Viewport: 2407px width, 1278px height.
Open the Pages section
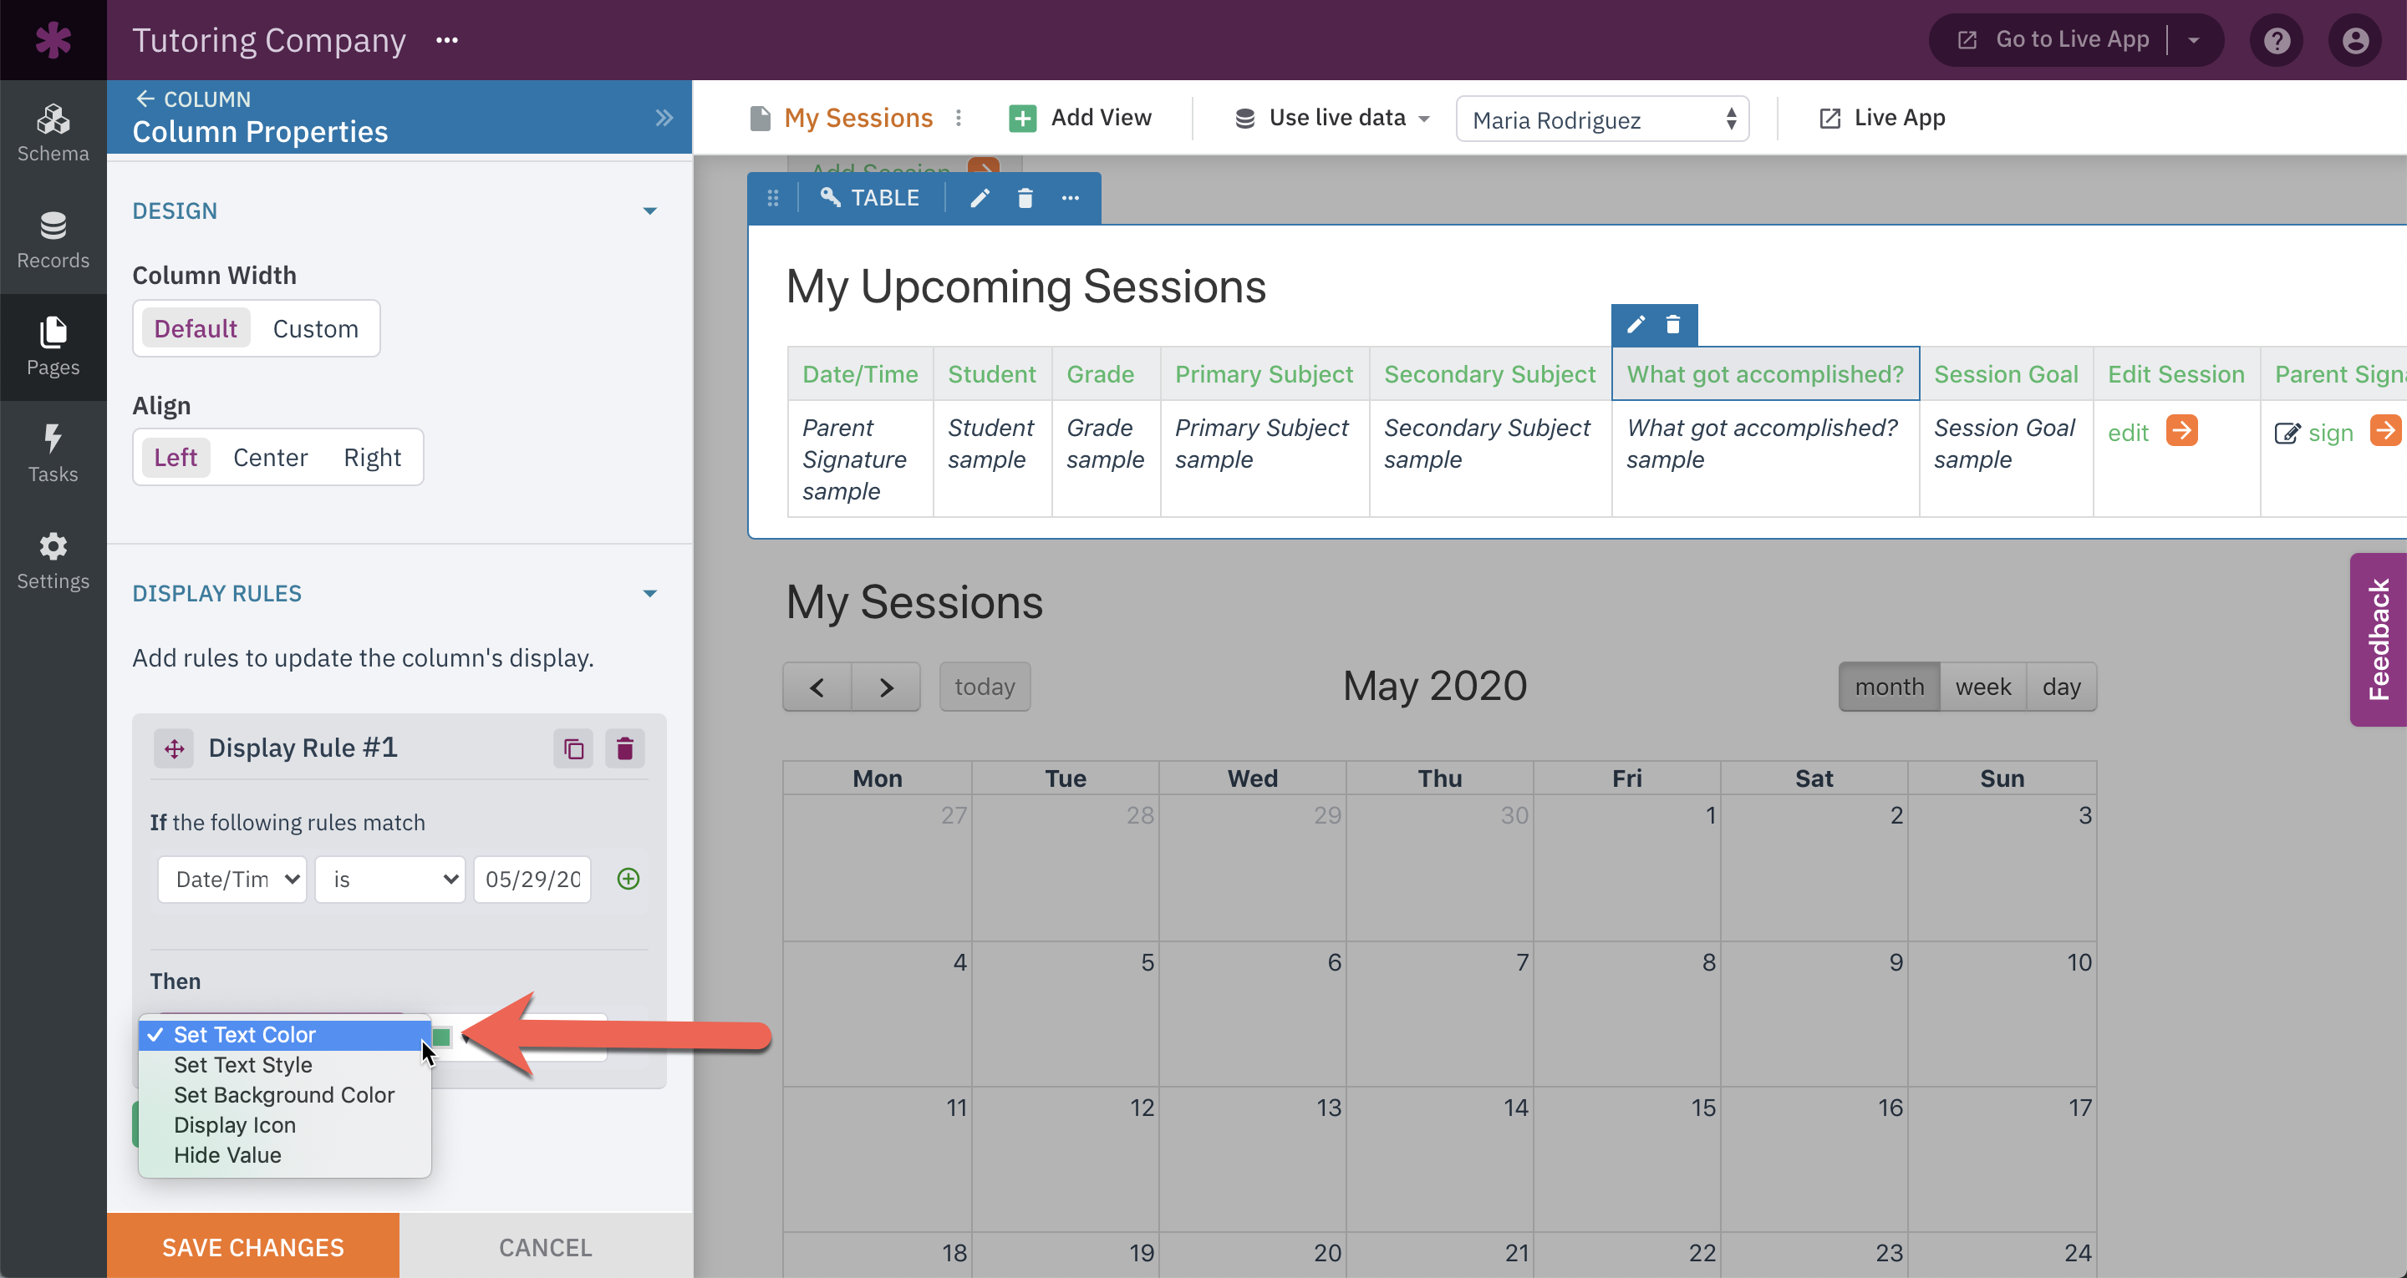click(53, 347)
